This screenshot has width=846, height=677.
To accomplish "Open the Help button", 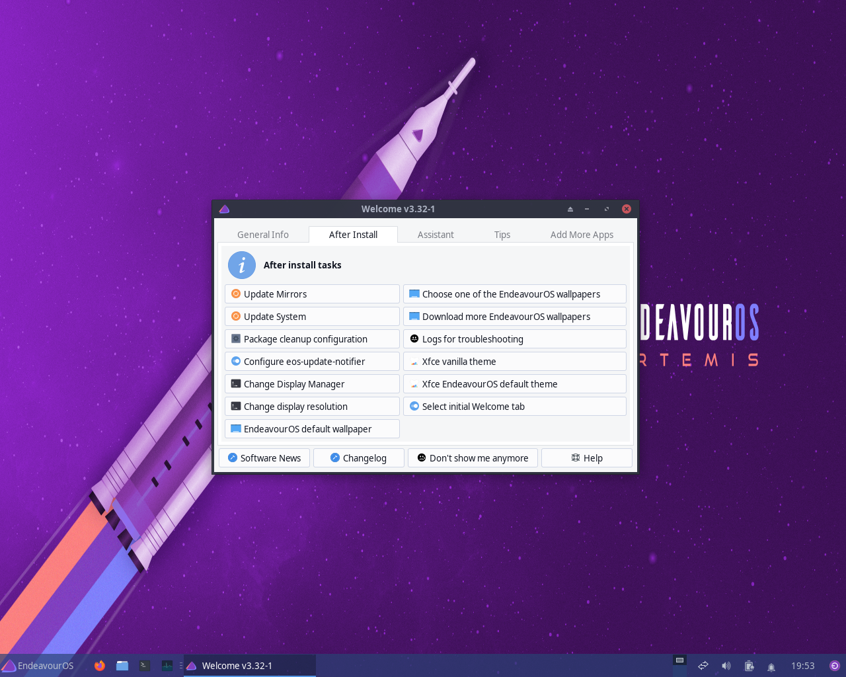I will (587, 458).
